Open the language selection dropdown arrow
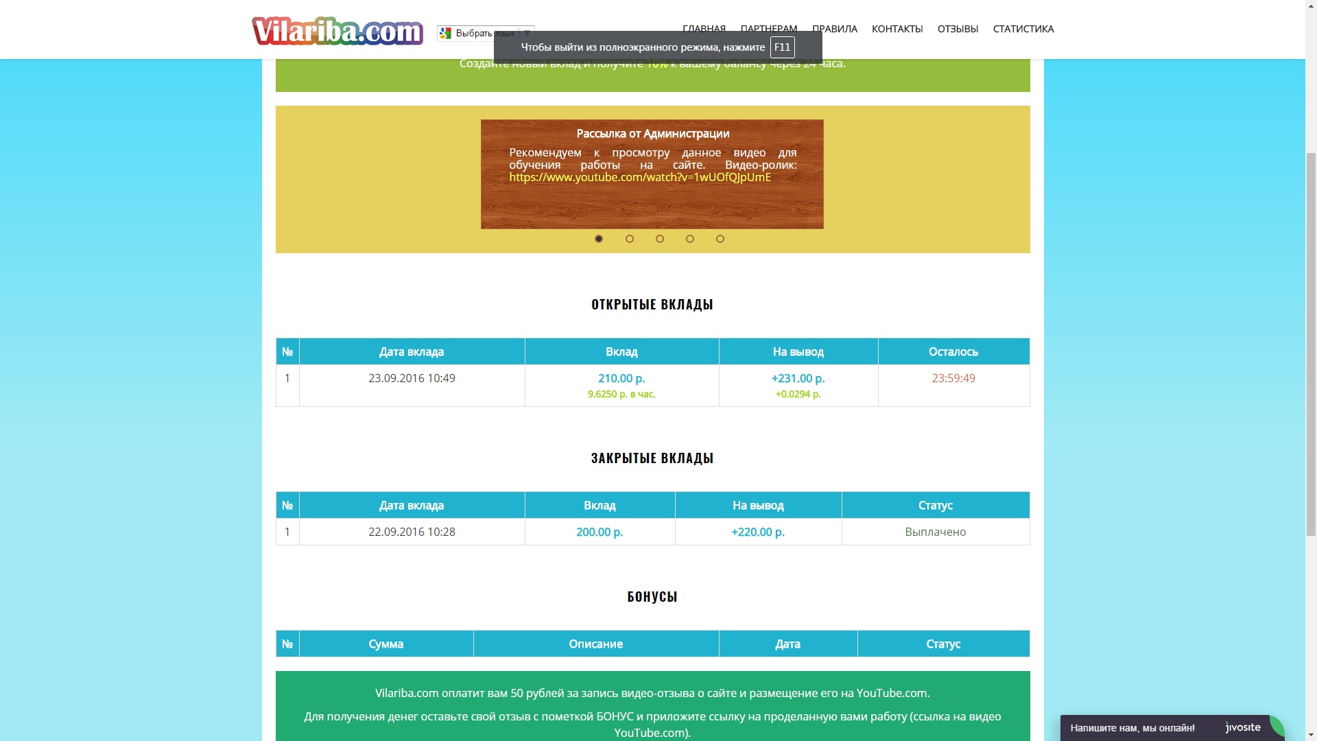The height and width of the screenshot is (741, 1317). click(527, 33)
